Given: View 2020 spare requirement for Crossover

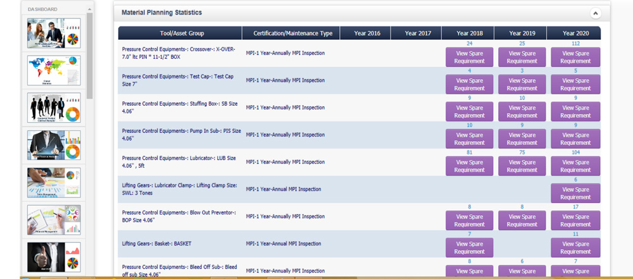Looking at the screenshot, I should pos(575,58).
